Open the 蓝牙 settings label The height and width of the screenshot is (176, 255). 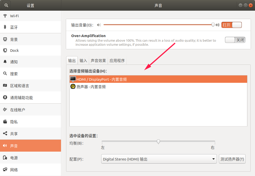pos(14,27)
